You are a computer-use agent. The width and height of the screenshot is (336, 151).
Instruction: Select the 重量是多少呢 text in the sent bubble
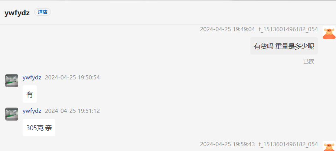tap(295, 46)
